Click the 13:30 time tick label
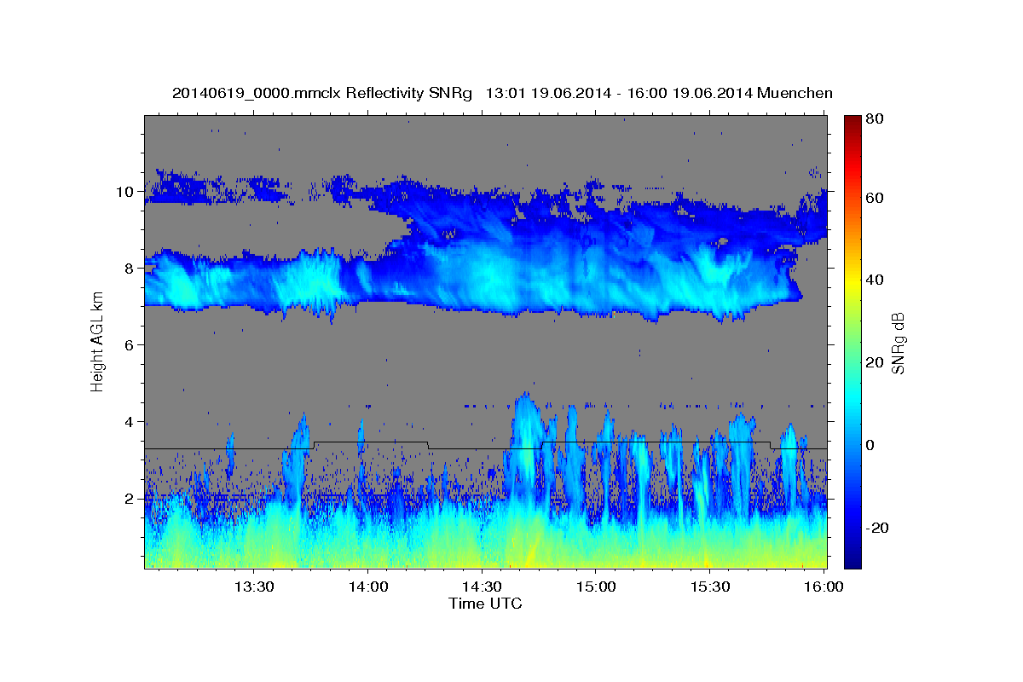Viewport: 1023px width, 682px height. [x=254, y=587]
